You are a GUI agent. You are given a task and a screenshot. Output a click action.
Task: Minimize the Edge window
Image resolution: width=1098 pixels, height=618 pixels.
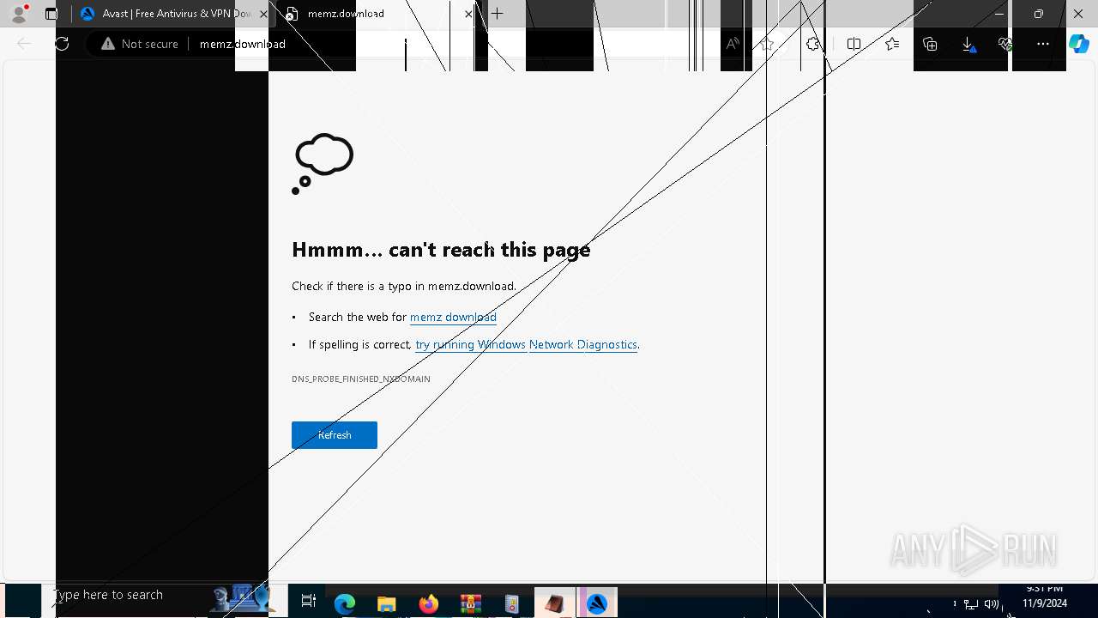pos(999,14)
